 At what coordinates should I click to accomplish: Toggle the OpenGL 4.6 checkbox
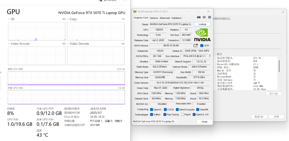(x=194, y=115)
